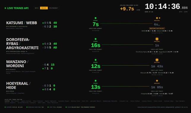Click the 6s... Kalshi pending timer
This screenshot has height=113, width=191.
click(157, 24)
